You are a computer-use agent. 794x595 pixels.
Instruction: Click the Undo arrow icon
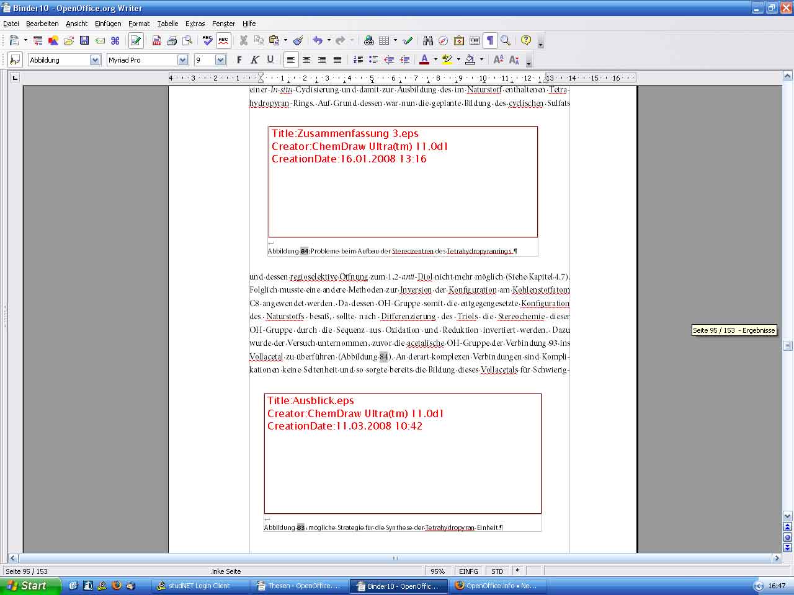point(318,40)
